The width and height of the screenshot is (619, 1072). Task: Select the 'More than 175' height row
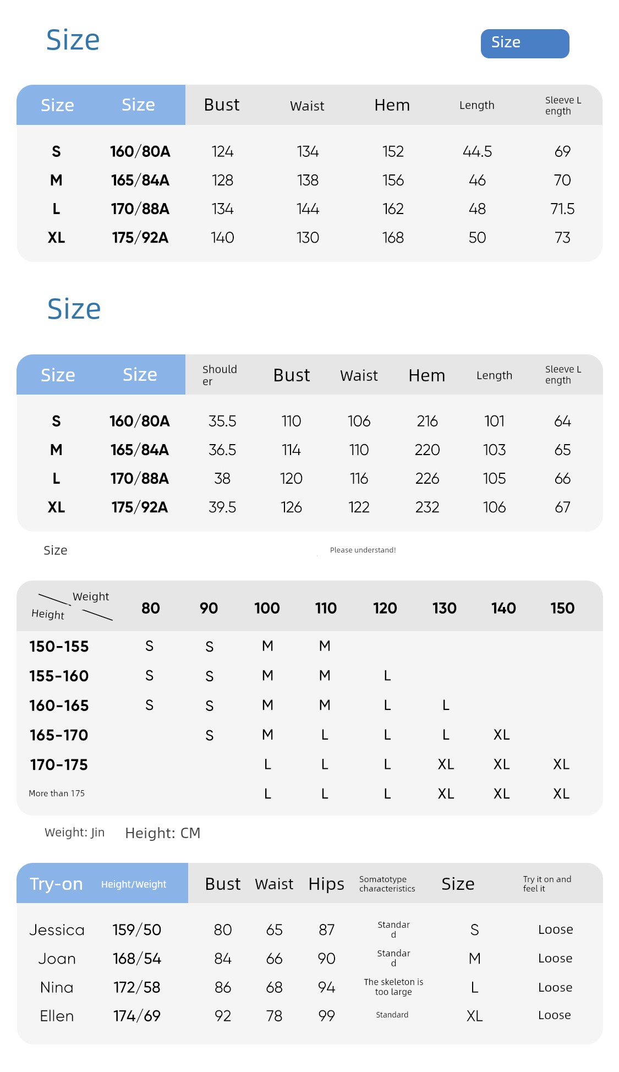(57, 793)
